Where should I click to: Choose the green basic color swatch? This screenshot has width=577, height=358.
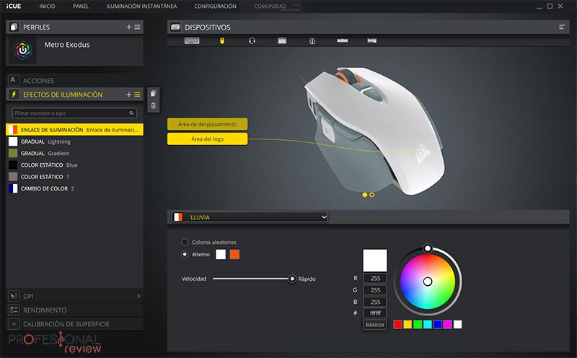pyautogui.click(x=418, y=324)
